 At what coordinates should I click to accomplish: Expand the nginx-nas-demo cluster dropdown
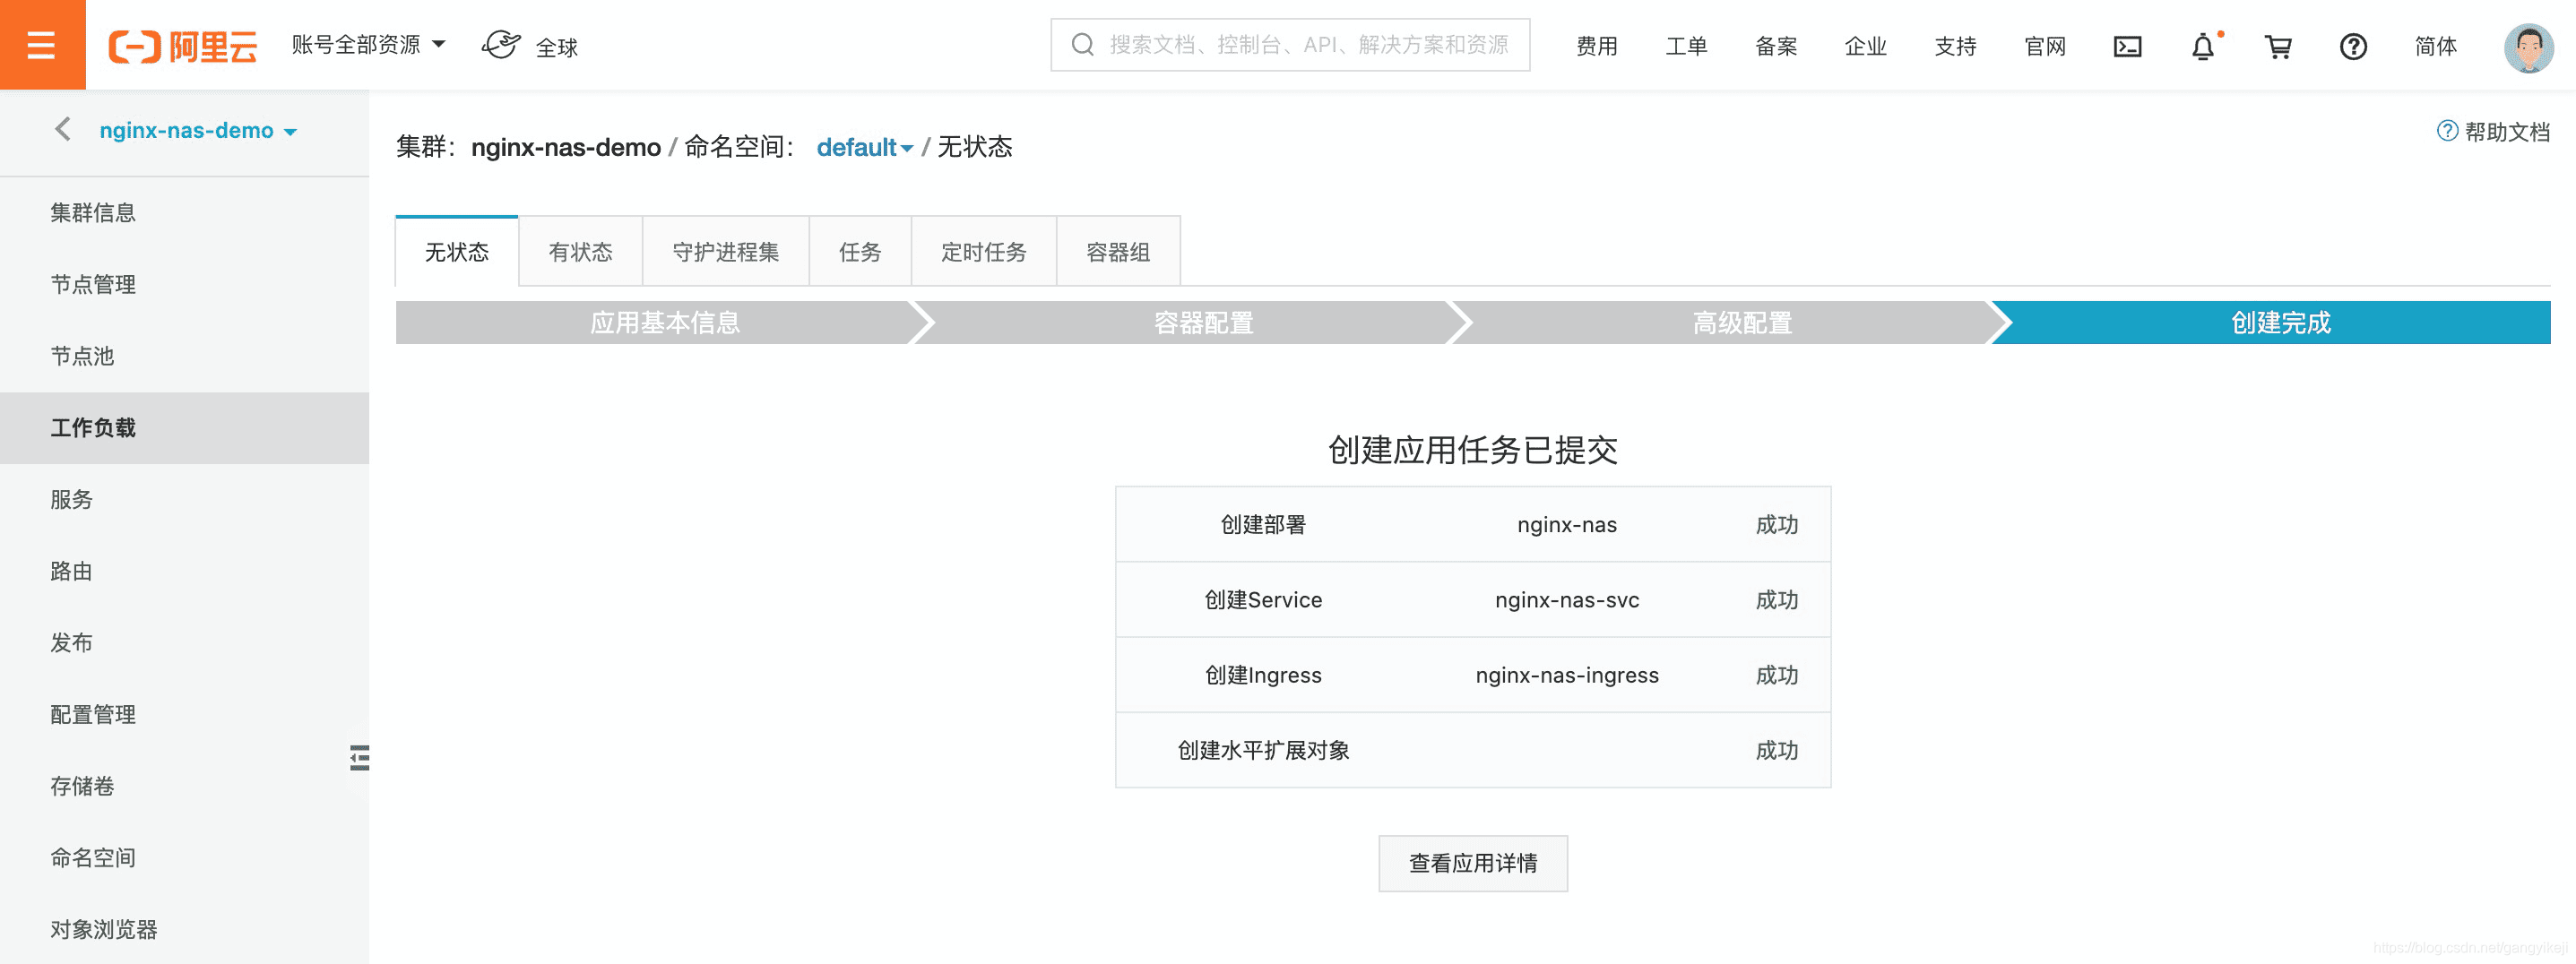point(198,131)
